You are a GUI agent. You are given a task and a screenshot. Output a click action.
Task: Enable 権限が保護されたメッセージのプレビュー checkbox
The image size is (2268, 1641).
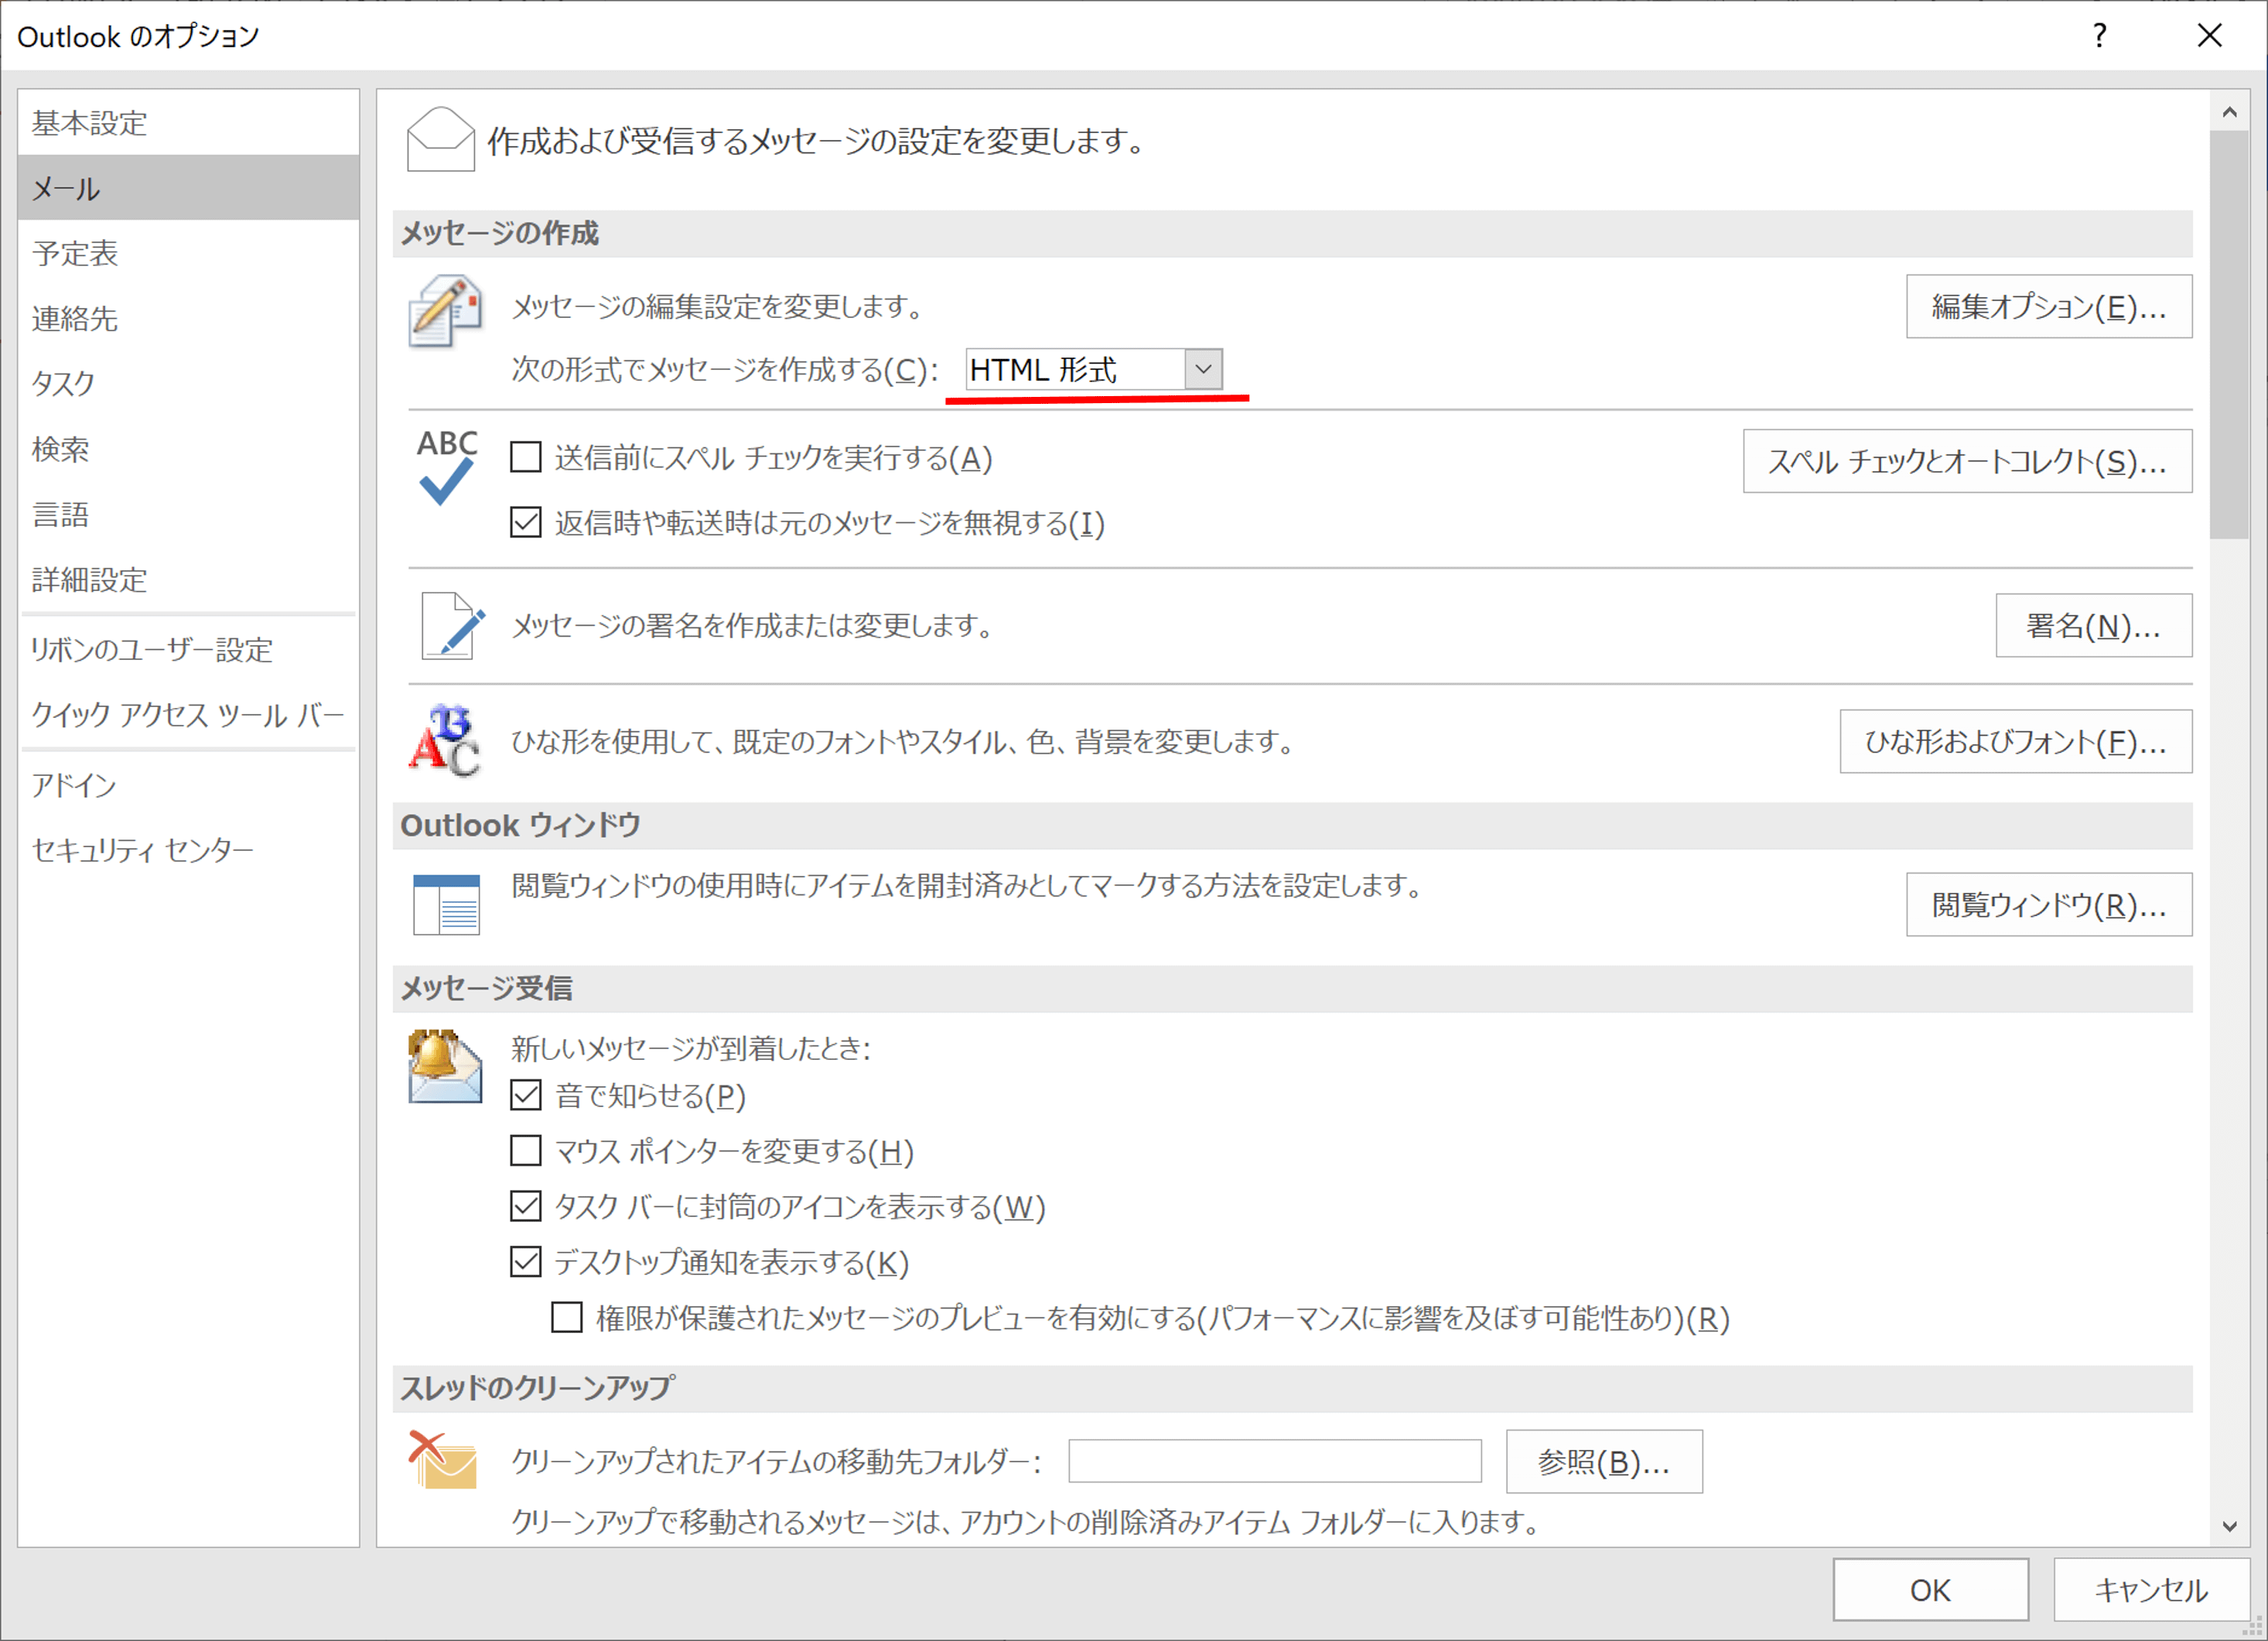[567, 1318]
